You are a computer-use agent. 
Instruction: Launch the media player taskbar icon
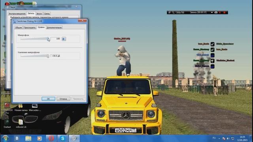(40, 138)
